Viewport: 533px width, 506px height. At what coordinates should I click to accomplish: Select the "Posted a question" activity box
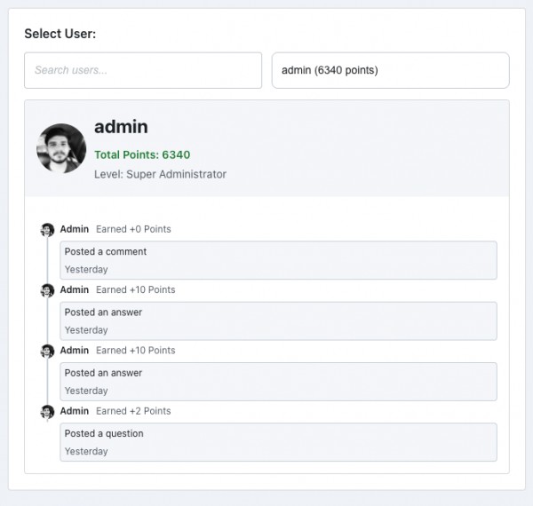(278, 442)
